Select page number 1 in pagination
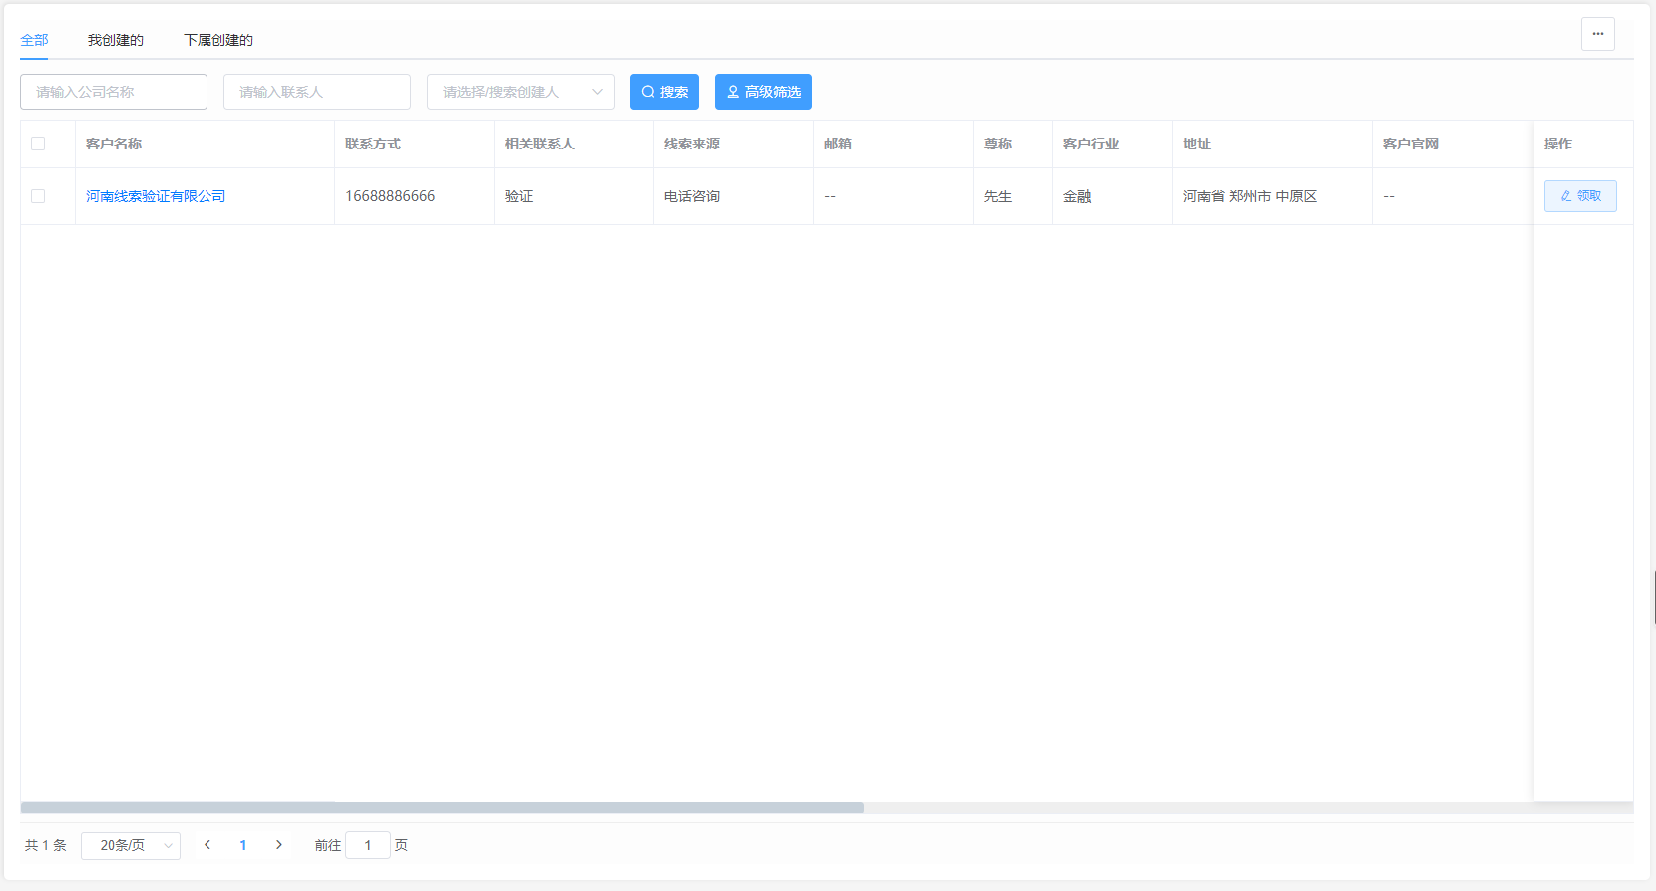 click(x=243, y=845)
